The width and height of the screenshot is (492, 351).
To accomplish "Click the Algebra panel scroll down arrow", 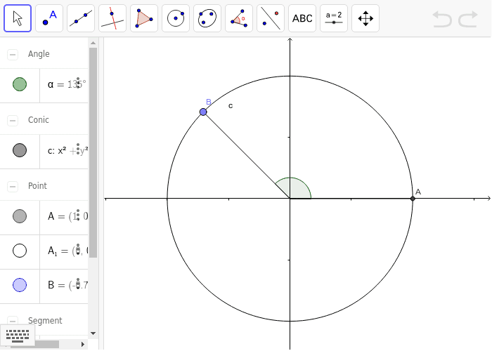I will (x=93, y=333).
